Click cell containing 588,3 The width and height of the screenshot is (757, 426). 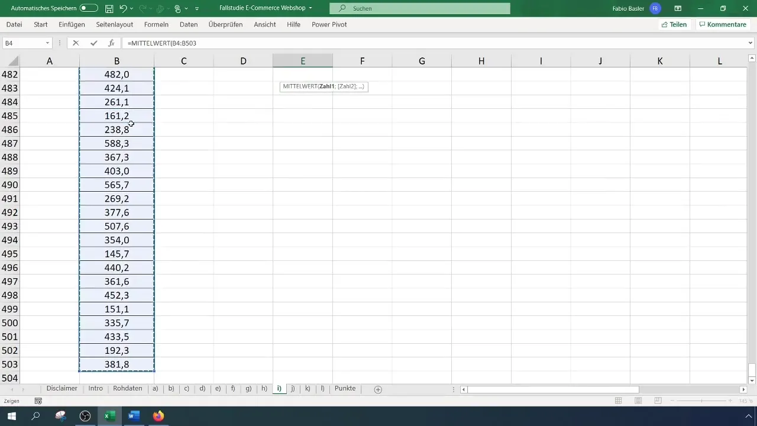coord(117,144)
